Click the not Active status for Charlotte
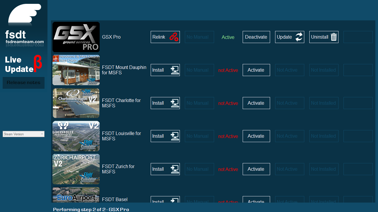Image resolution: width=378 pixels, height=212 pixels. click(x=228, y=103)
